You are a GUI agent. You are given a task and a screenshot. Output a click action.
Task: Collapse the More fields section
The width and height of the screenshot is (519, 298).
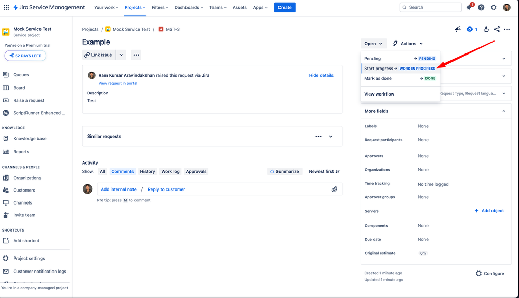click(504, 111)
